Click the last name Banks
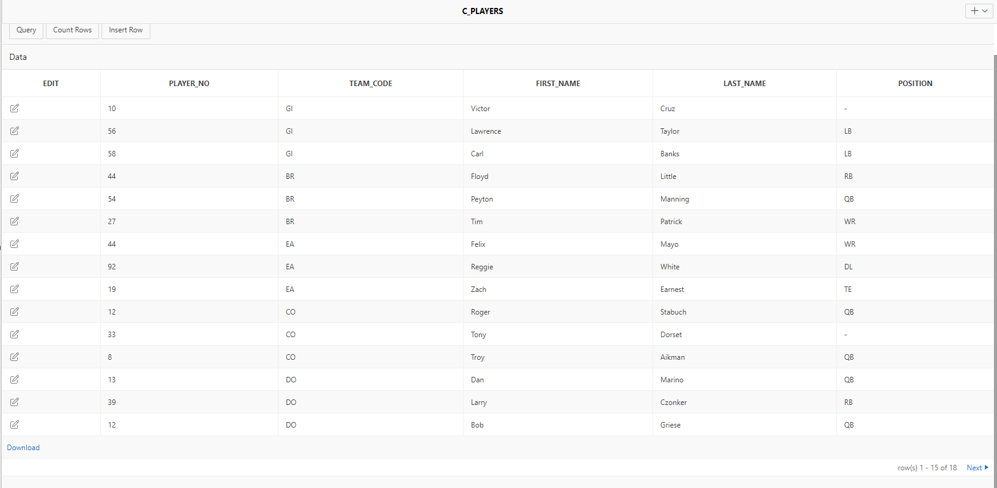This screenshot has height=488, width=997. pos(670,154)
